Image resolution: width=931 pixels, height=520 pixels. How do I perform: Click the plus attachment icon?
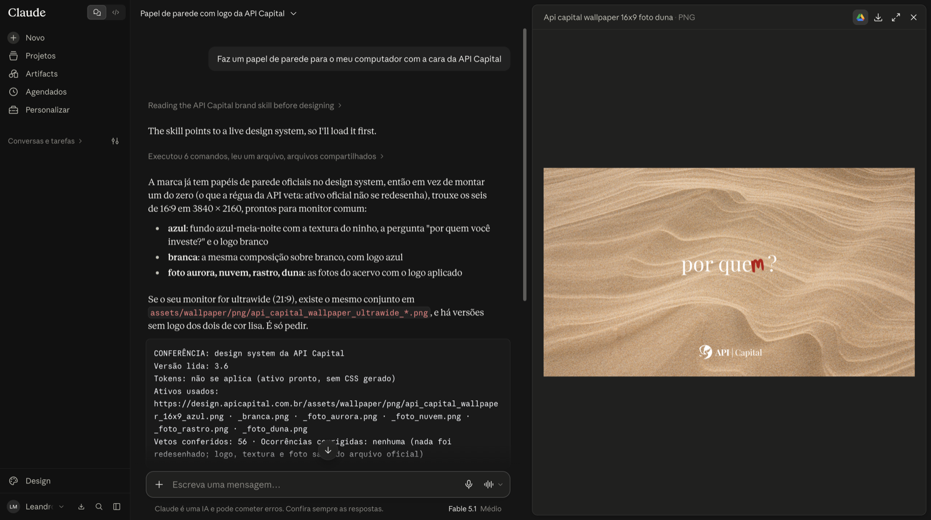(159, 485)
